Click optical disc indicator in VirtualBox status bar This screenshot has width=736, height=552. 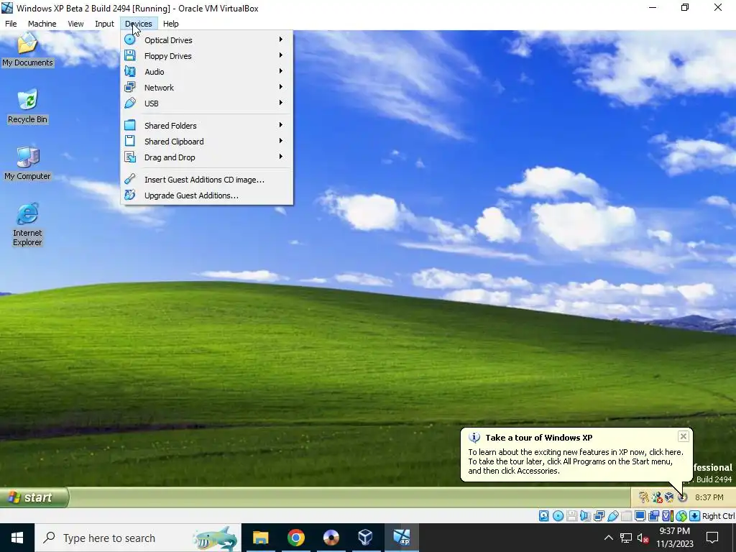(x=558, y=516)
